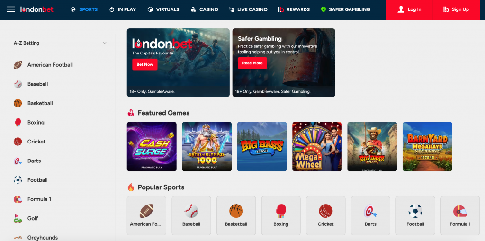
Task: Open the Formula 1 helmet icon in sidebar
Action: [x=18, y=199]
